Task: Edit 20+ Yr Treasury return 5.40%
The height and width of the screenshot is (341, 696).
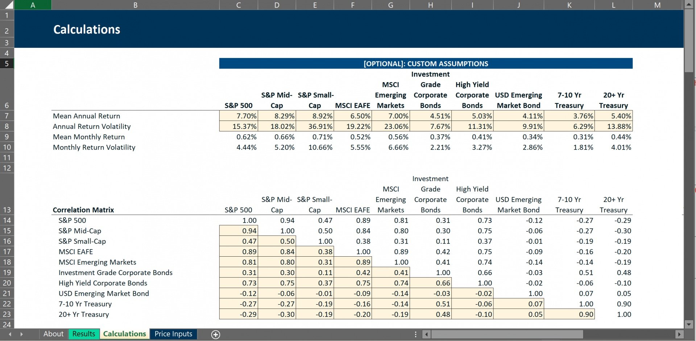Action: tap(614, 116)
